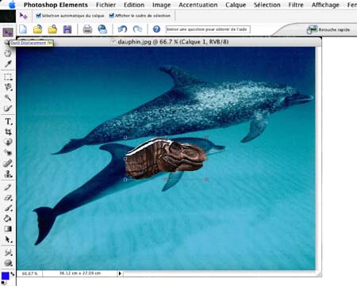Open the Affichage menu
This screenshot has height=286, width=357.
(325, 5)
